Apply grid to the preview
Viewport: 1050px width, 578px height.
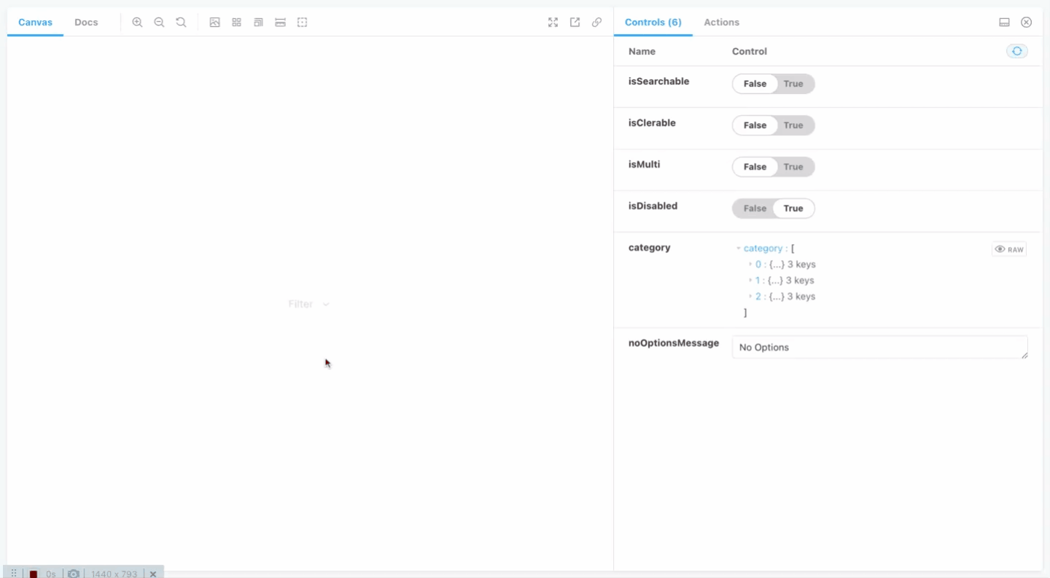(236, 23)
